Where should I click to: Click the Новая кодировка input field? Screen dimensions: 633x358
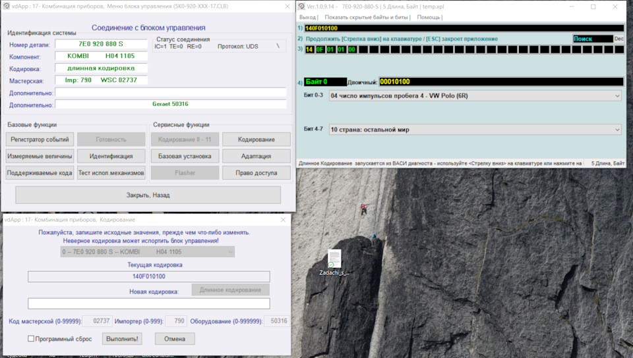coord(148,303)
